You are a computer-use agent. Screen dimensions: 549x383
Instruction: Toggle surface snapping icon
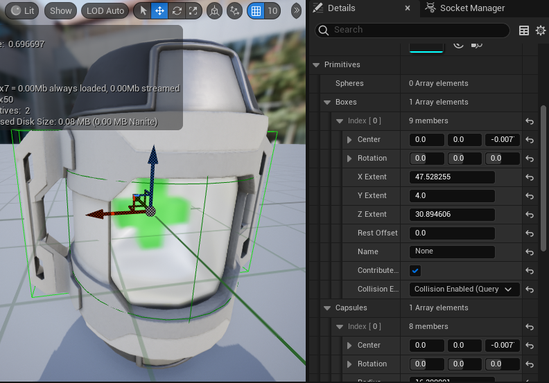[x=234, y=11]
